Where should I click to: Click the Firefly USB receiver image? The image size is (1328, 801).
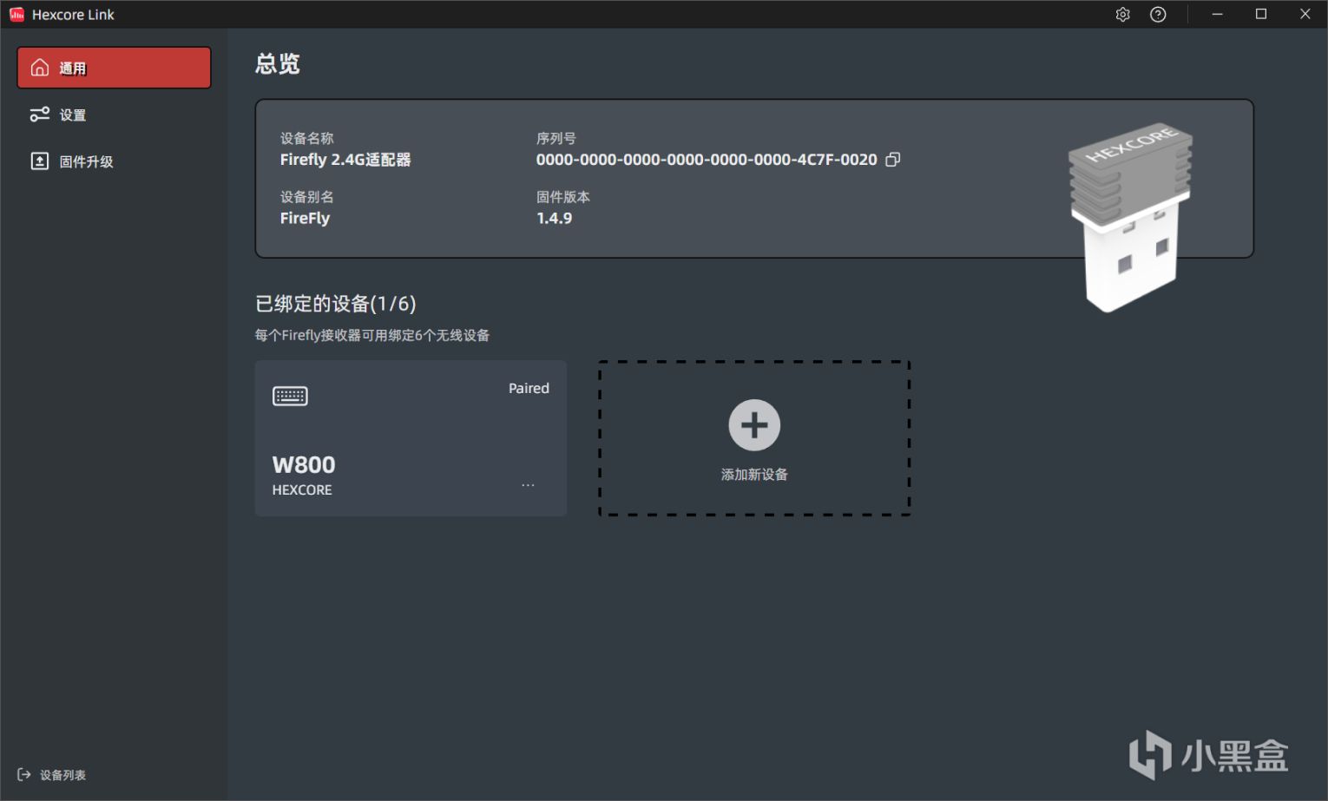coord(1131,217)
